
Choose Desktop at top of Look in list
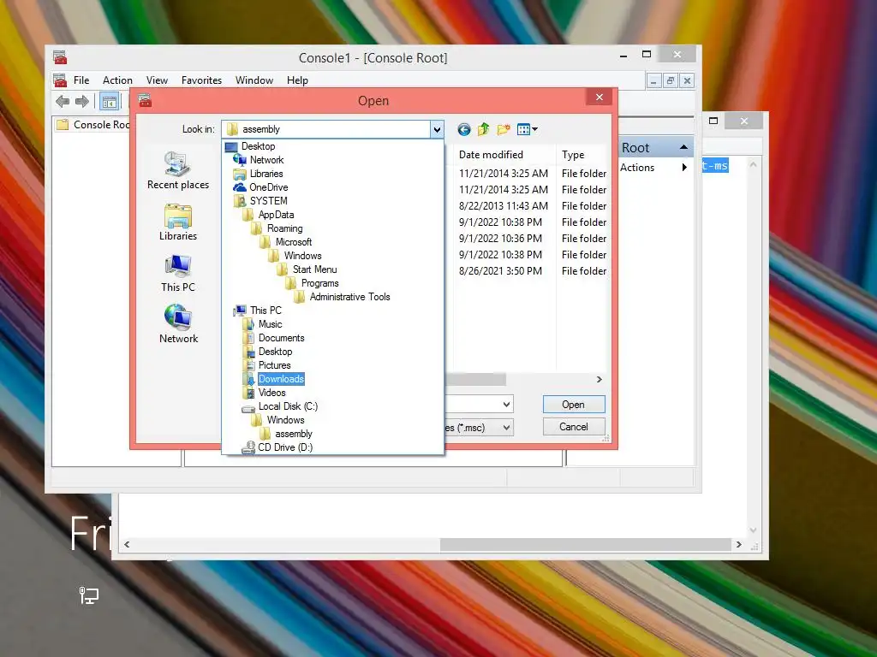pyautogui.click(x=258, y=146)
